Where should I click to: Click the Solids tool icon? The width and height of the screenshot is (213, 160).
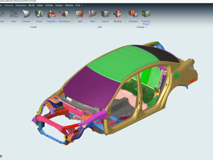[x=39, y=14]
